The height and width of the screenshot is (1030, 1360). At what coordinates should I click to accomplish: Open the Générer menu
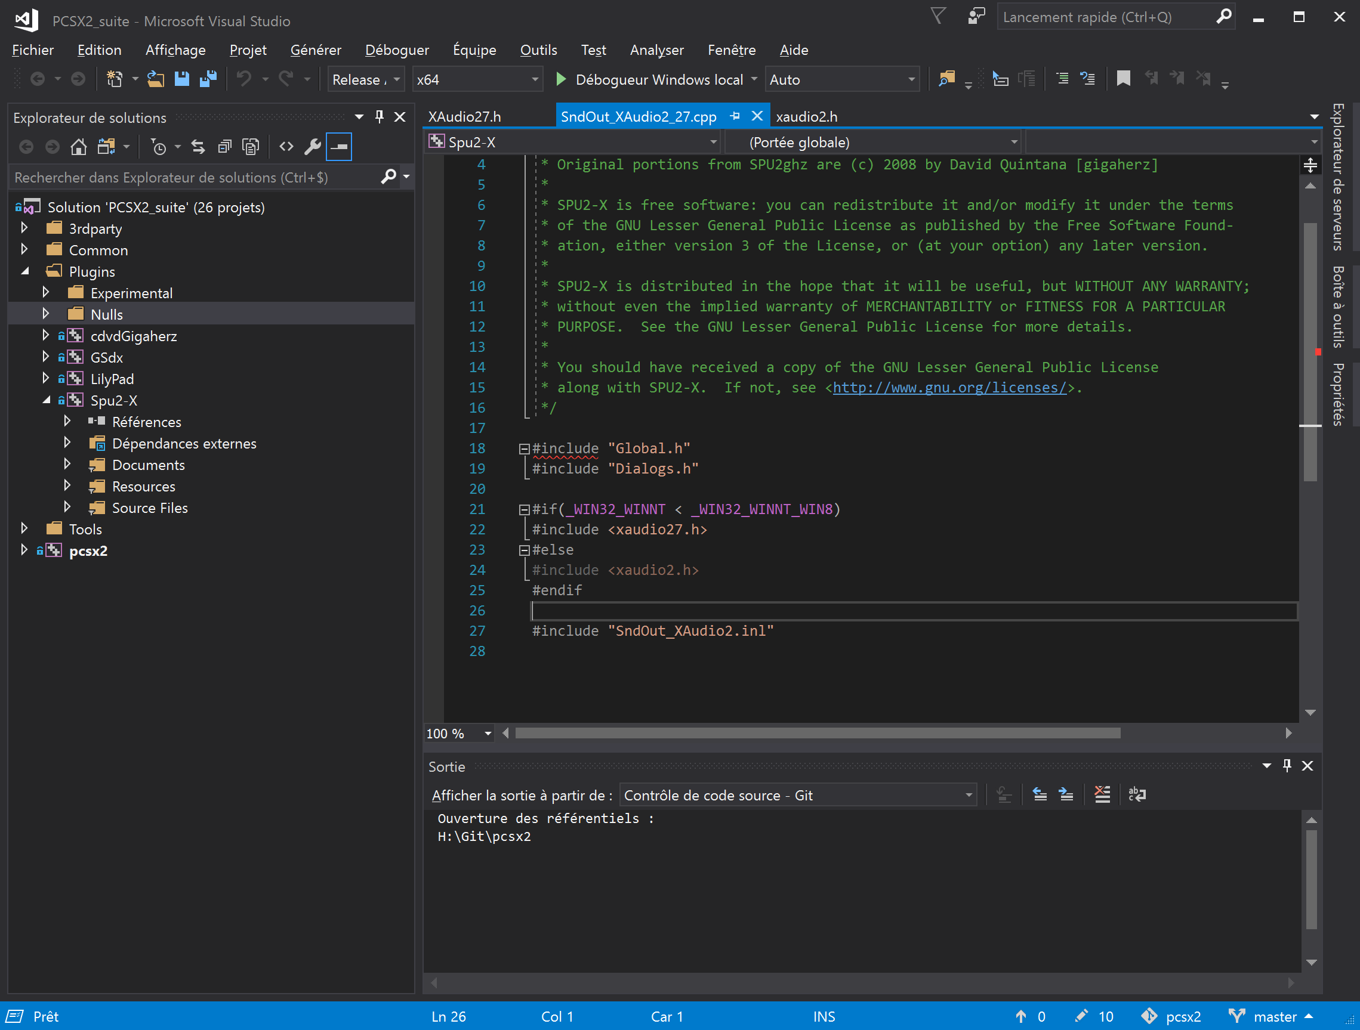(316, 50)
